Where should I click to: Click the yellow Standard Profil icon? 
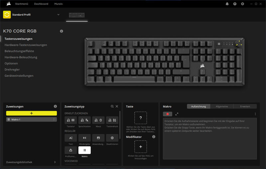click(7, 15)
